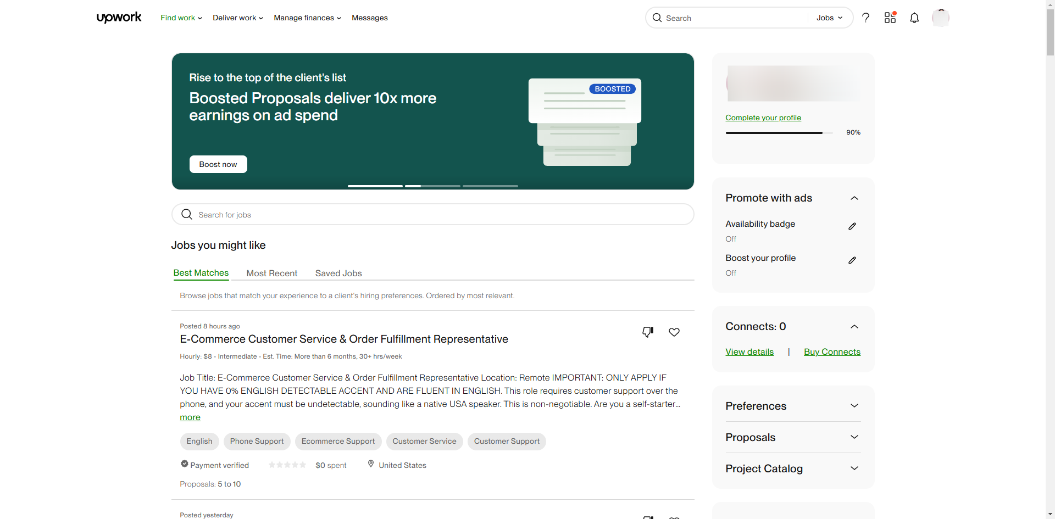This screenshot has height=519, width=1055.
Task: Click the "90%" profile completion value
Action: [x=853, y=133]
